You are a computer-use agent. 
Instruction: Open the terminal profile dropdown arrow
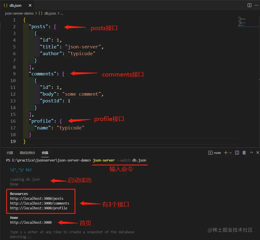231,153
